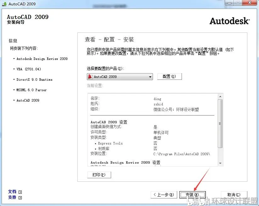Screen dimensions: 259x206
Task: Close the AutoCAD 2009 installer window
Action: tap(250, 3)
